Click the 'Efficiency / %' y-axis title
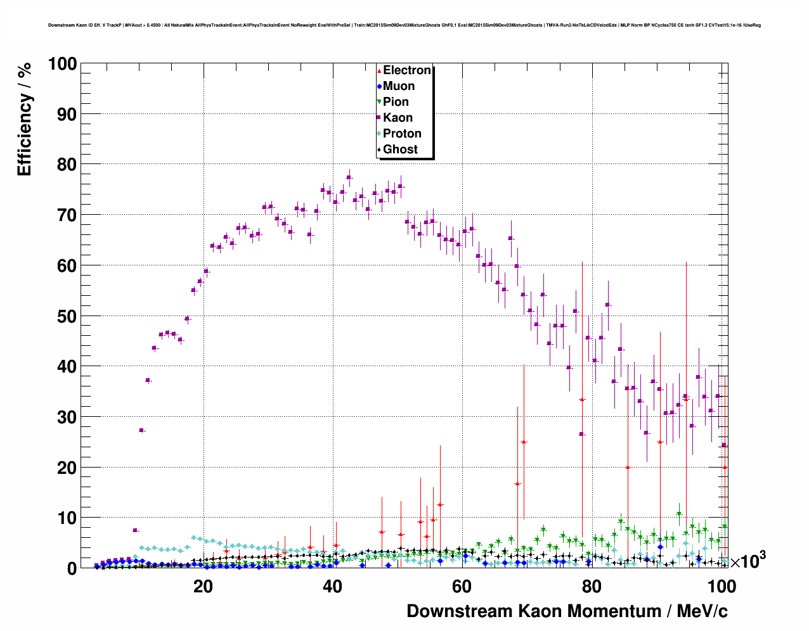The height and width of the screenshot is (631, 809). (x=24, y=120)
